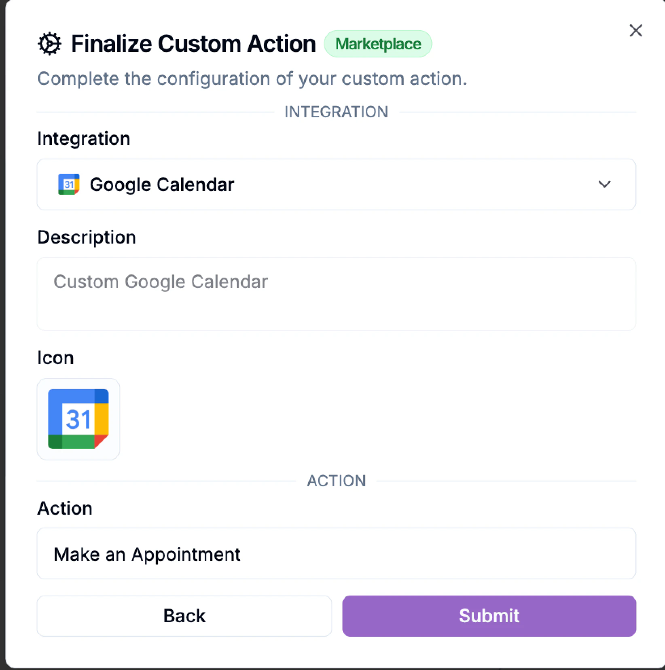This screenshot has height=670, width=665.
Task: Select the calendar logo inside the Integration selector
Action: 69,184
